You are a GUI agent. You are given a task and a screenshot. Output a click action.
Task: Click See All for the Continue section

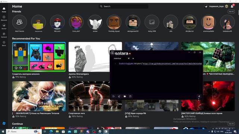click(x=231, y=124)
